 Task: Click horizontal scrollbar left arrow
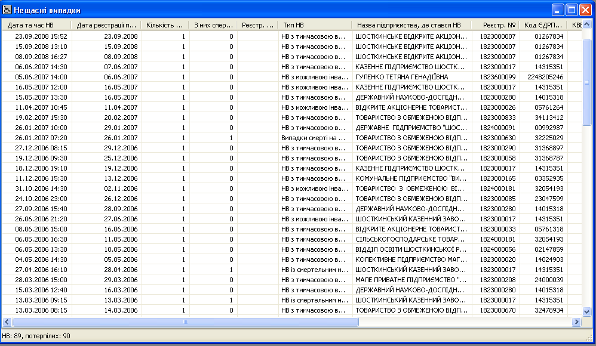(x=7, y=322)
